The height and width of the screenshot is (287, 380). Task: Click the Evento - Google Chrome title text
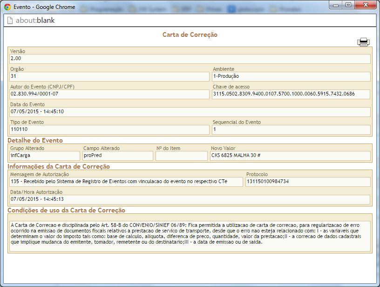(44, 7)
